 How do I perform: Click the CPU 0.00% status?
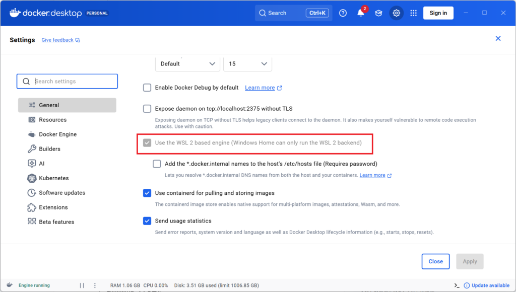click(x=156, y=285)
